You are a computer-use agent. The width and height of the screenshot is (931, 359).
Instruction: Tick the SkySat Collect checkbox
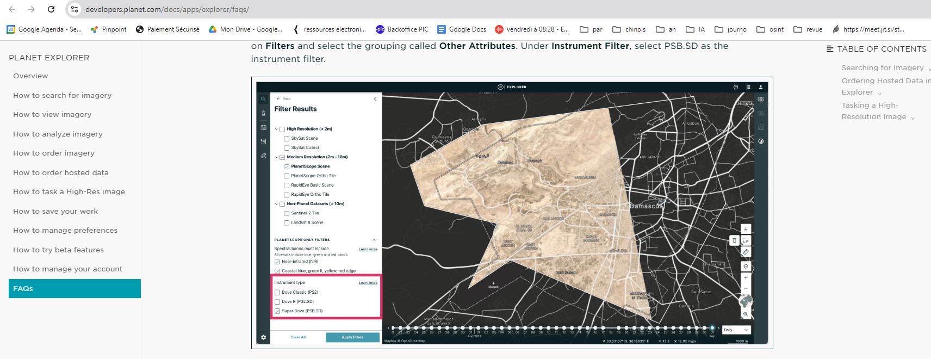287,148
